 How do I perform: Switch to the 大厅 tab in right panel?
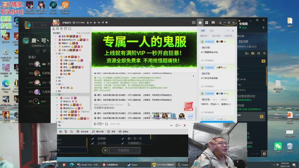203,31
